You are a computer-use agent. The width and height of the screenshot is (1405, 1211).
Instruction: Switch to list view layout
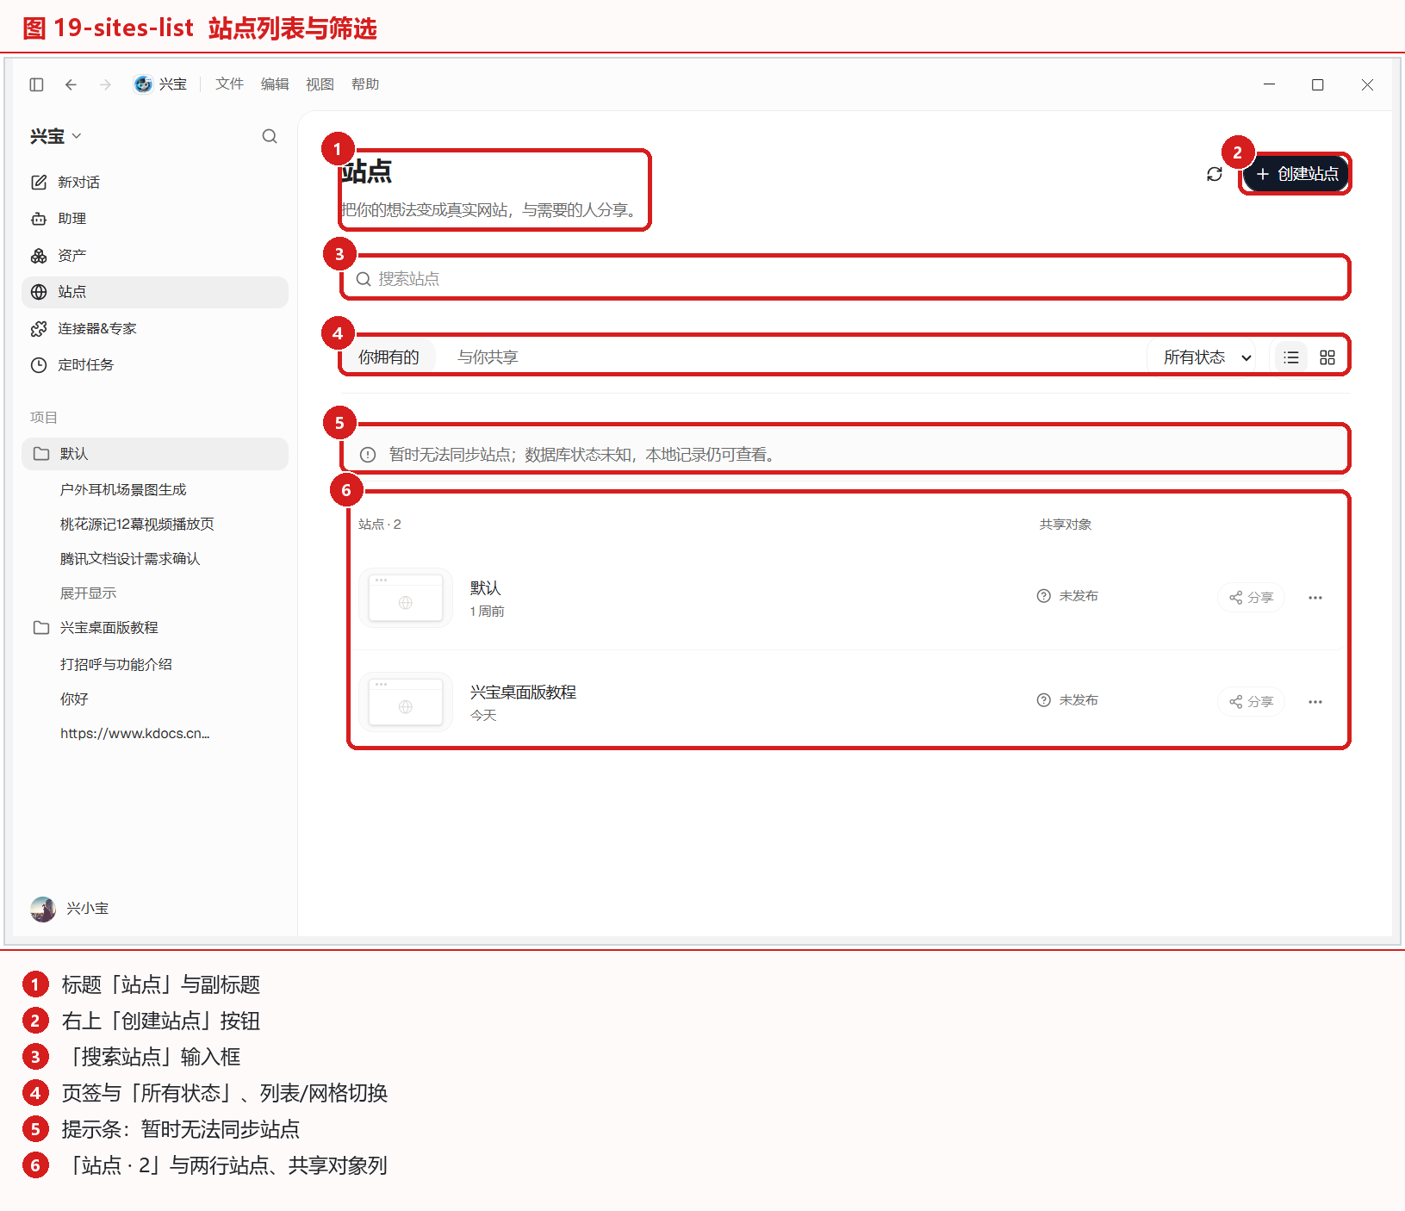tap(1290, 357)
